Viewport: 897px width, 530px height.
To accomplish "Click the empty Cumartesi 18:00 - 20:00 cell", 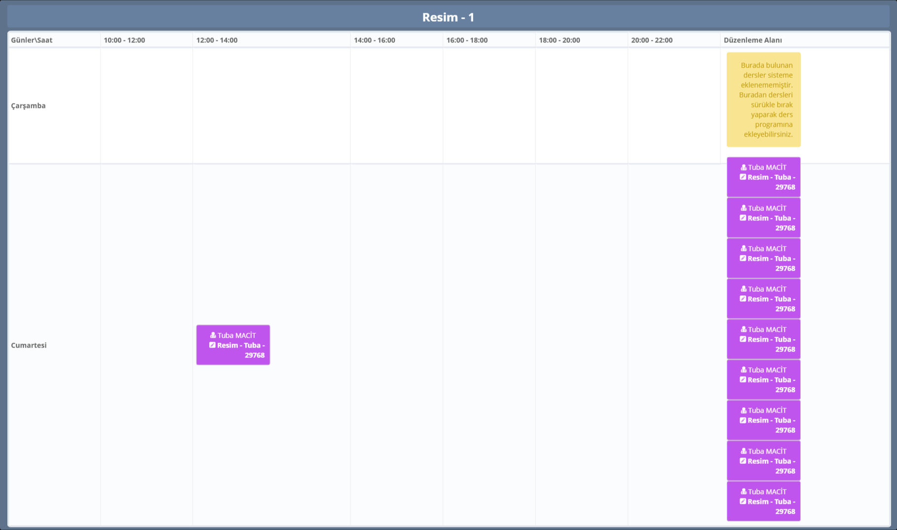I will [581, 345].
